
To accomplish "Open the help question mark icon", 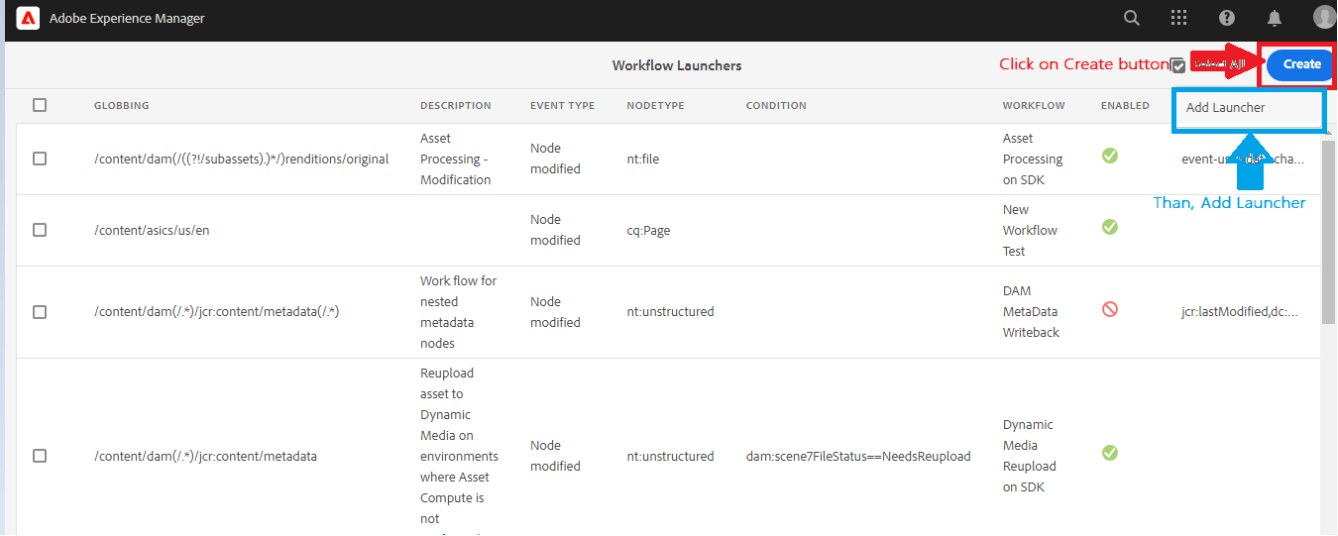I will pyautogui.click(x=1227, y=18).
